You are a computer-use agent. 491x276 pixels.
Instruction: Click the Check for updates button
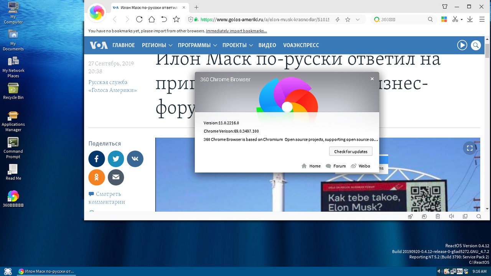pos(351,151)
